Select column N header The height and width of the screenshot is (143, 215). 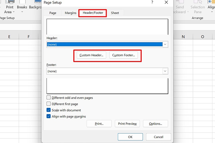pos(183,37)
